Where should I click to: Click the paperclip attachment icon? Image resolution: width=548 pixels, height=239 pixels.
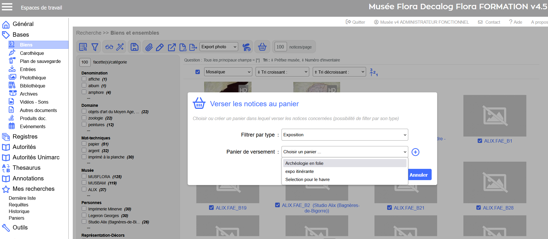point(149,47)
